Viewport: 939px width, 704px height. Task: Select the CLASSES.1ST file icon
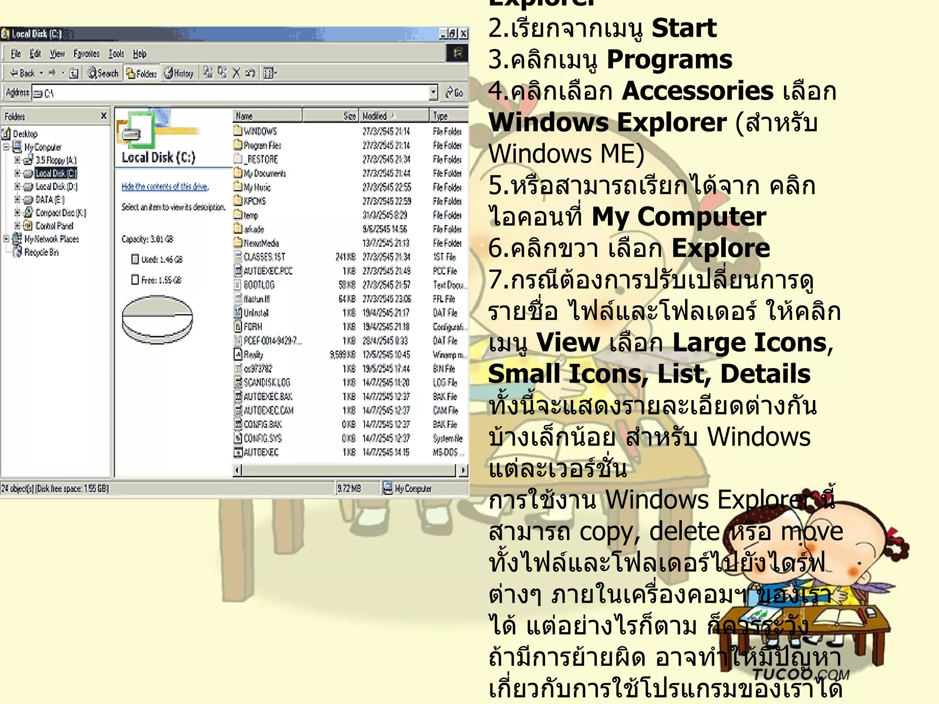pos(238,257)
